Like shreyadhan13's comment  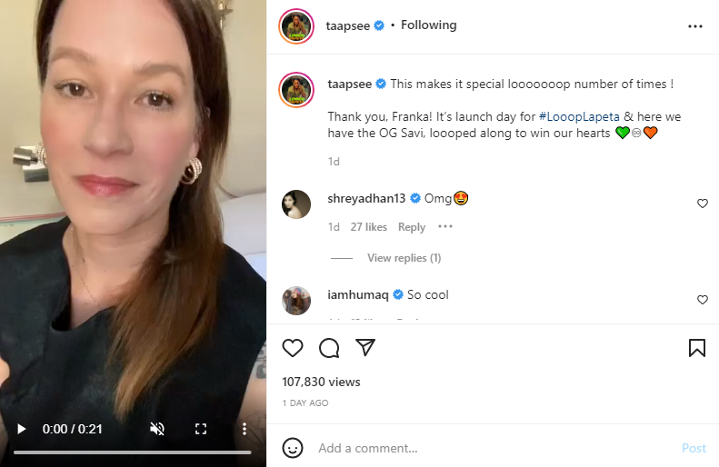(702, 204)
